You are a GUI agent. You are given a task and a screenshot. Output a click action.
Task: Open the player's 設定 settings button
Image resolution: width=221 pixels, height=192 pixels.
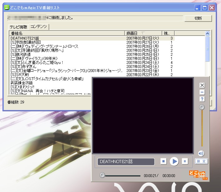201,161
